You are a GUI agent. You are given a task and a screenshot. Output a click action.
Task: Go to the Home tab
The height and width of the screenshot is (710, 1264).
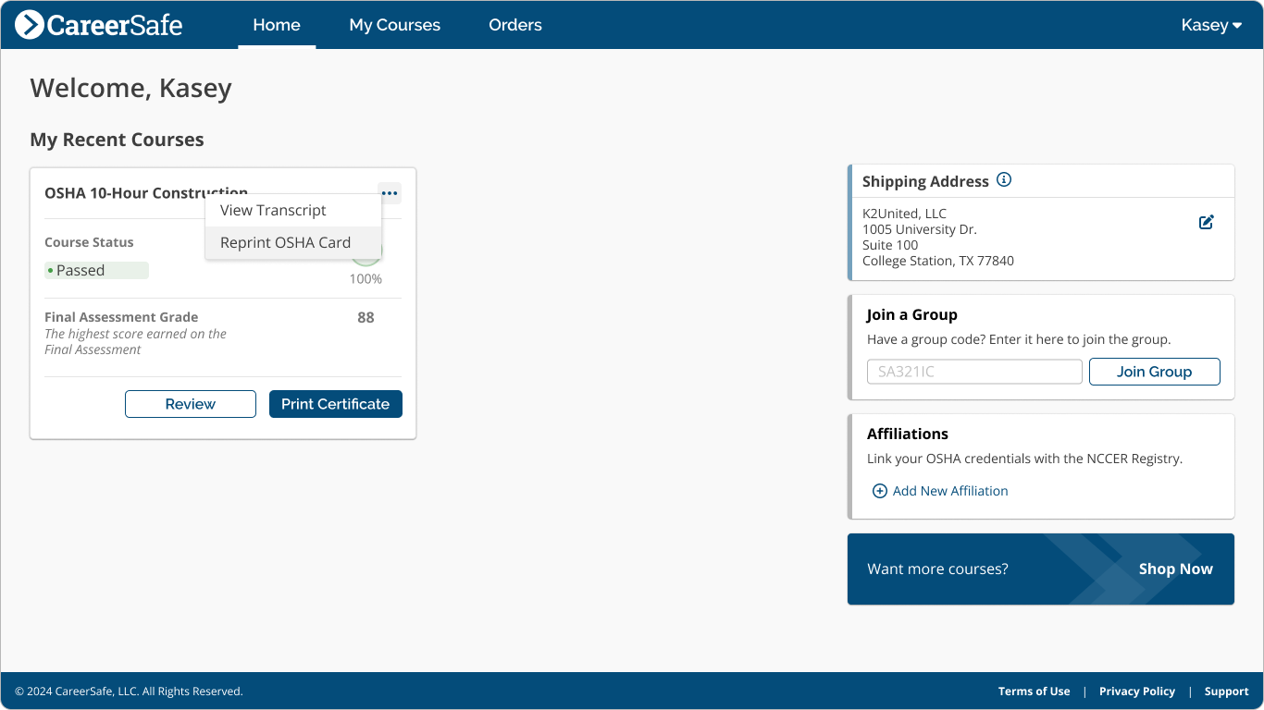tap(276, 25)
